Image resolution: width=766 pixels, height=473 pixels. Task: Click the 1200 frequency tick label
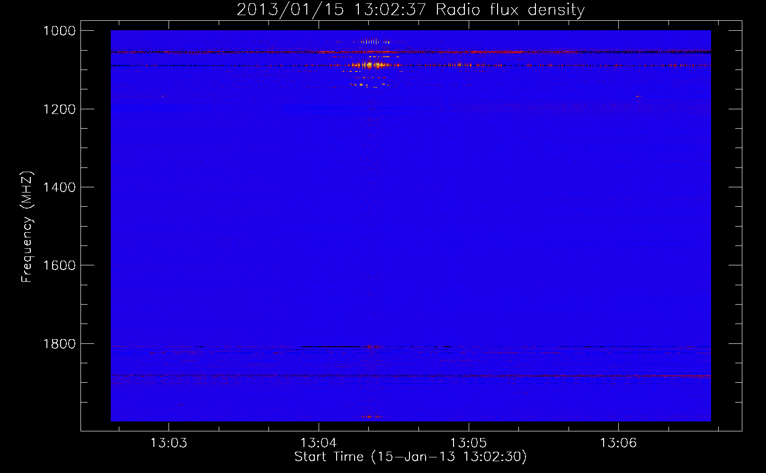(x=59, y=109)
